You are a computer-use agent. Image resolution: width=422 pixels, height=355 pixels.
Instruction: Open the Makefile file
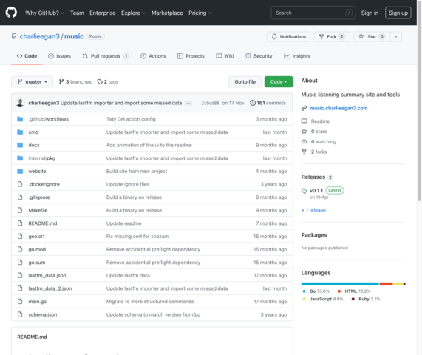point(38,210)
